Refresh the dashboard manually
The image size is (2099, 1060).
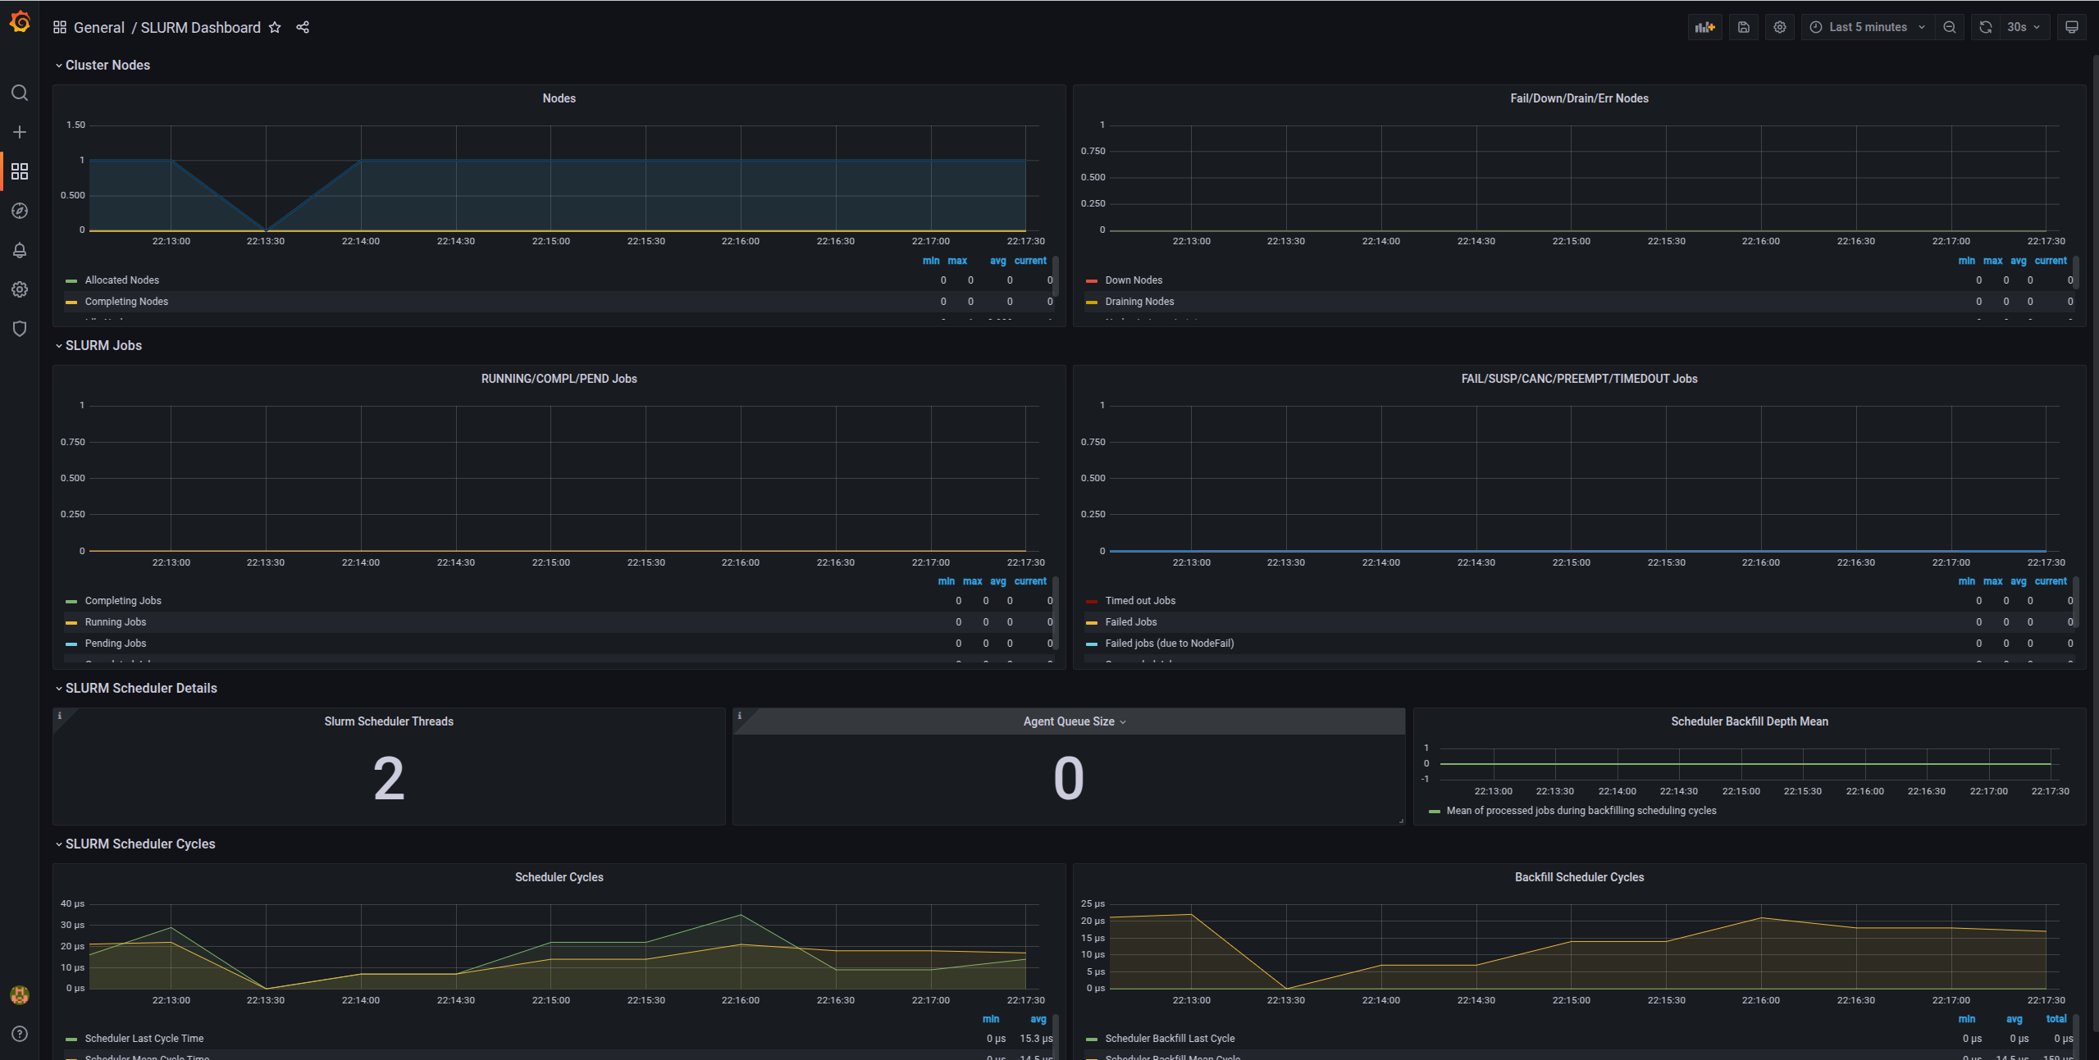(1984, 27)
